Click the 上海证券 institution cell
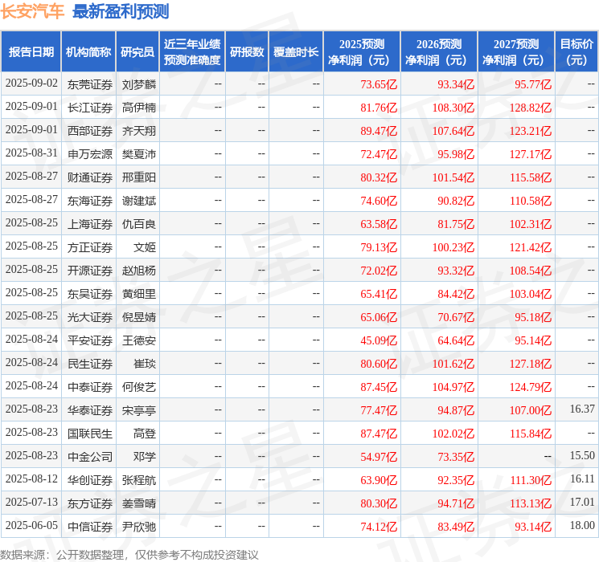Viewport: 599px width, 562px height. tap(90, 224)
